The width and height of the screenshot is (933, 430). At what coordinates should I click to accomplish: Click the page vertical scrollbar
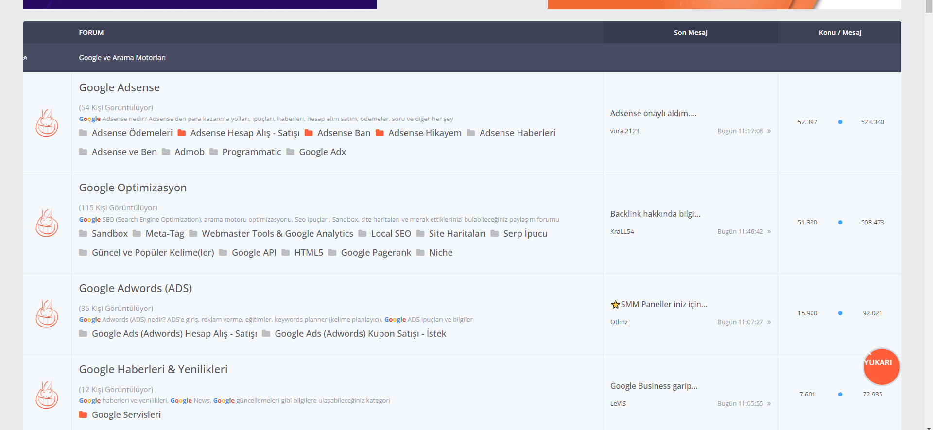[x=929, y=215]
